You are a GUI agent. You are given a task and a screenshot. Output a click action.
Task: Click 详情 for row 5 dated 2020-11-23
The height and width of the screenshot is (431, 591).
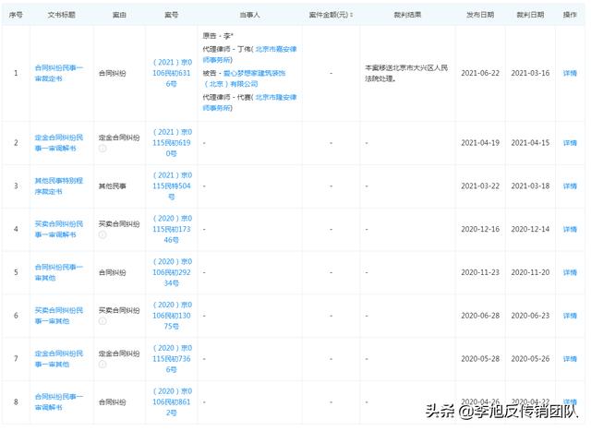point(570,272)
